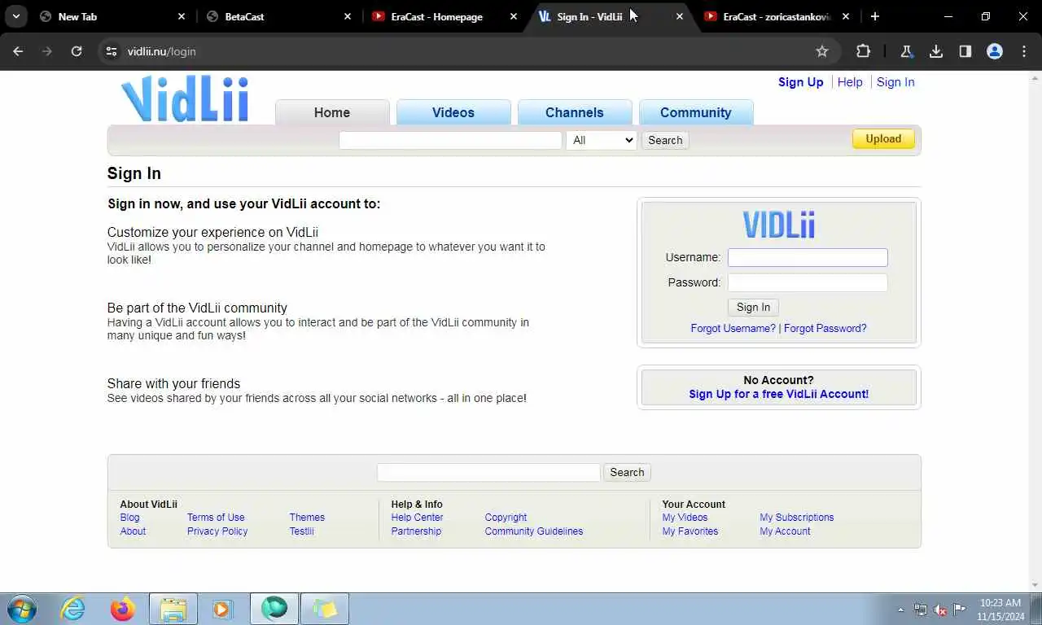Open Windows Explorer folder in taskbar

[x=173, y=609]
